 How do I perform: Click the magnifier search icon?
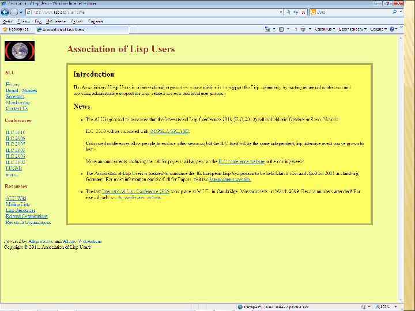coord(394,12)
